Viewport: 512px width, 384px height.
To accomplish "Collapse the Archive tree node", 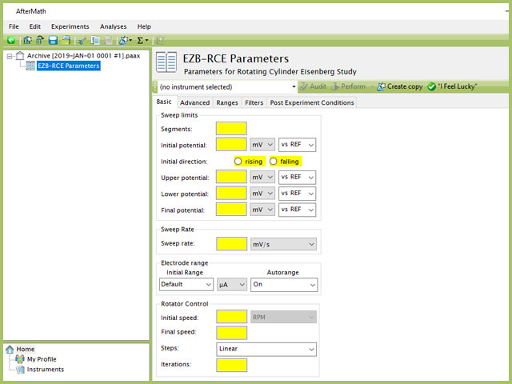I will (x=10, y=56).
